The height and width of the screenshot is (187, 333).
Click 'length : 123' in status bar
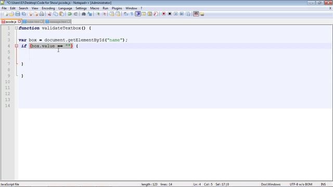(x=149, y=184)
